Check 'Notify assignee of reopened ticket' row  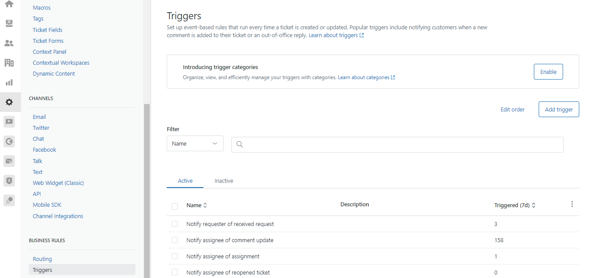[x=175, y=272]
